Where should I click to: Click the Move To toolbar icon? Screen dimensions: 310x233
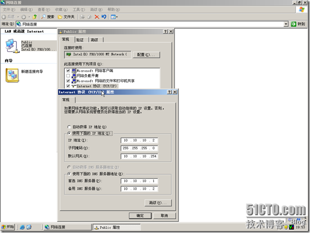pos(82,17)
